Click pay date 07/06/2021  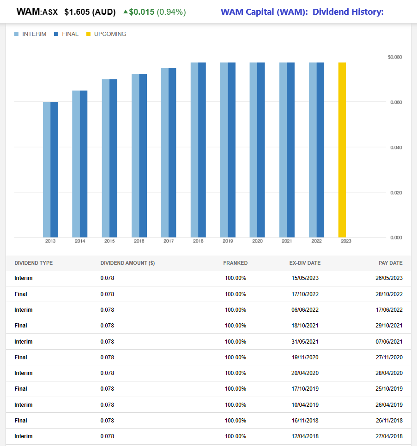coord(389,342)
